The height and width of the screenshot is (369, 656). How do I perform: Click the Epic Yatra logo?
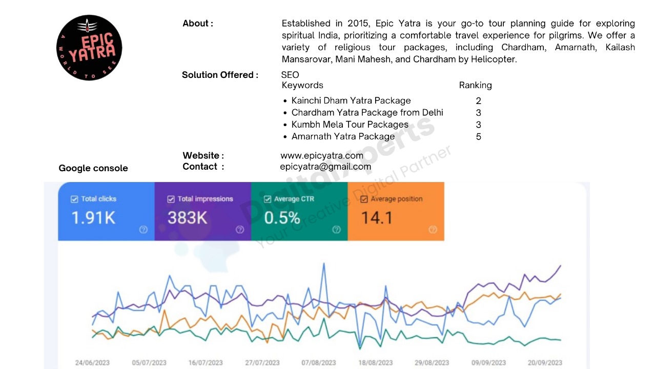tap(89, 48)
